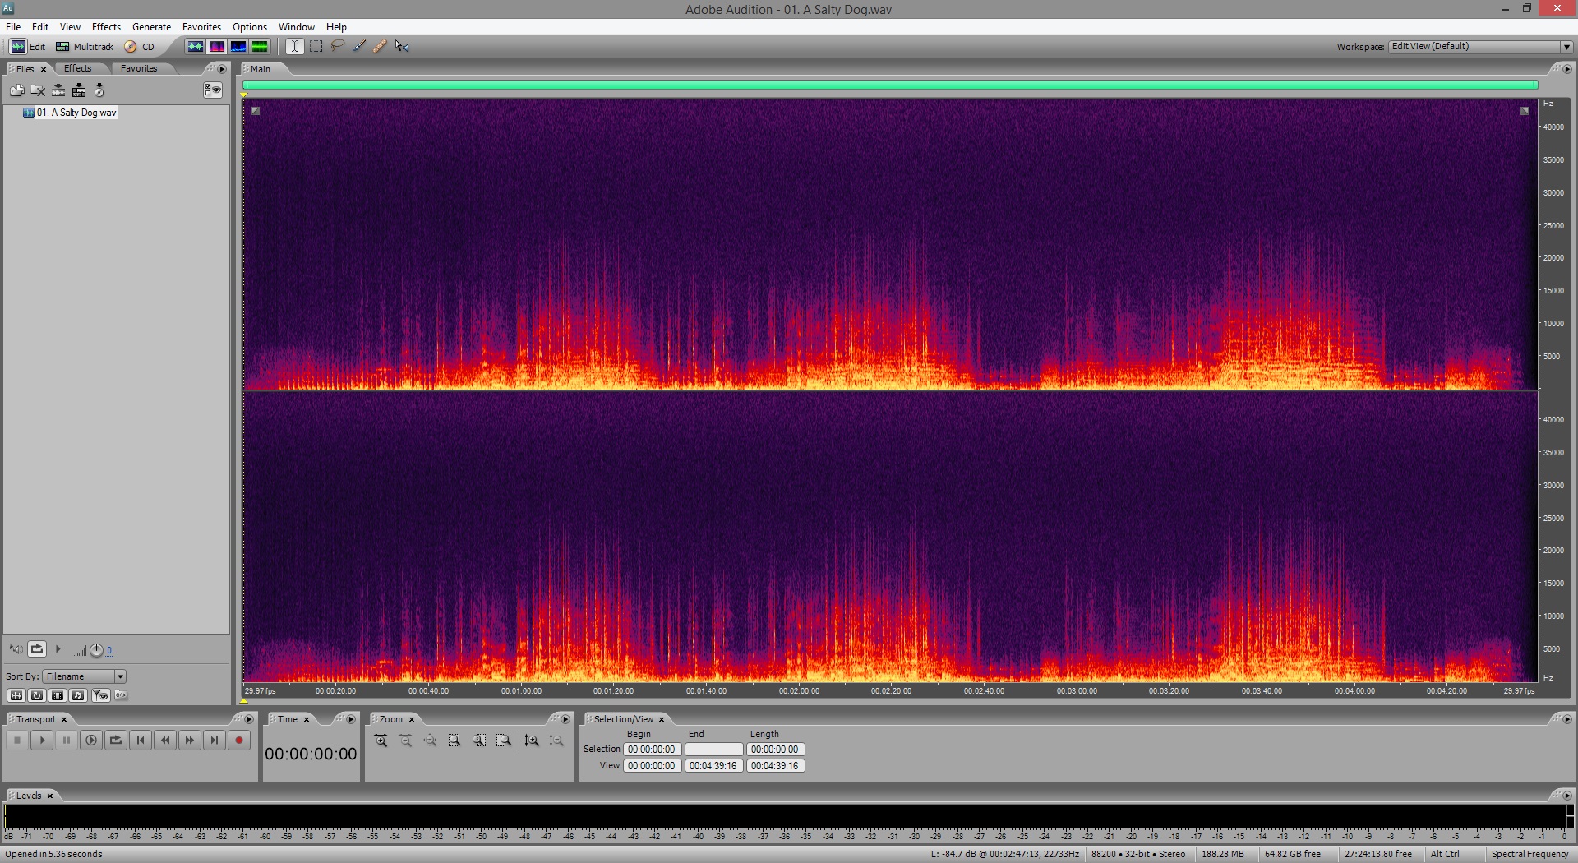Toggle Loop Play in Files panel

pyautogui.click(x=37, y=649)
